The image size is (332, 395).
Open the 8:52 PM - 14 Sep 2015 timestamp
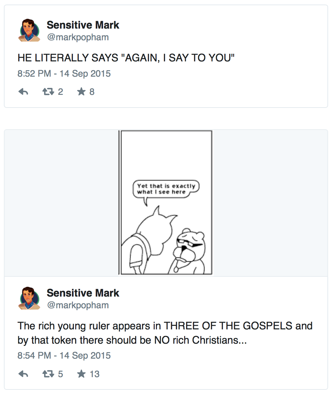click(x=64, y=74)
